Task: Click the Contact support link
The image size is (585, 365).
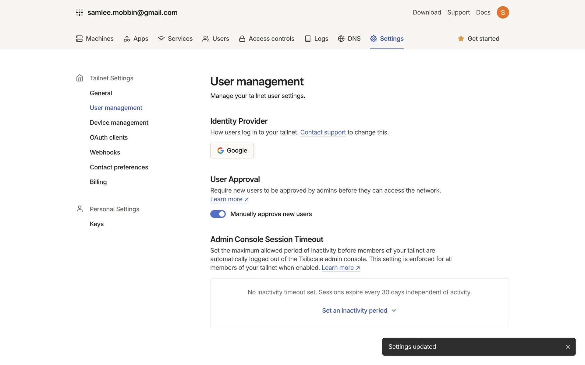Action: coord(323,132)
